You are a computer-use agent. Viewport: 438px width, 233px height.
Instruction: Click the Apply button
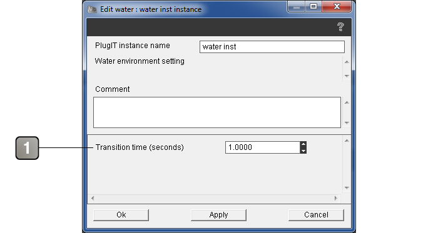[x=218, y=215]
